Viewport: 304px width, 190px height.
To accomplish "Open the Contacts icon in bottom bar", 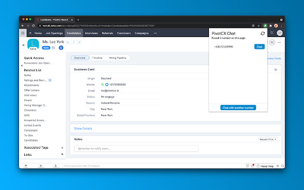I will coord(56,166).
